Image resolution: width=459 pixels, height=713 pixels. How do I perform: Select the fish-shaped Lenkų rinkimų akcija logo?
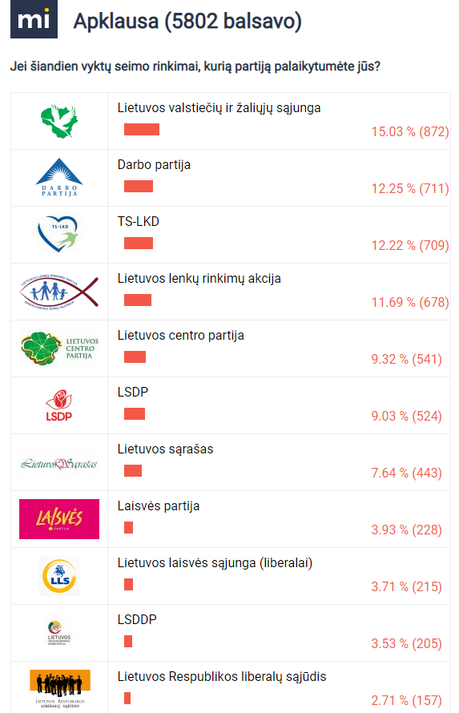click(x=59, y=292)
